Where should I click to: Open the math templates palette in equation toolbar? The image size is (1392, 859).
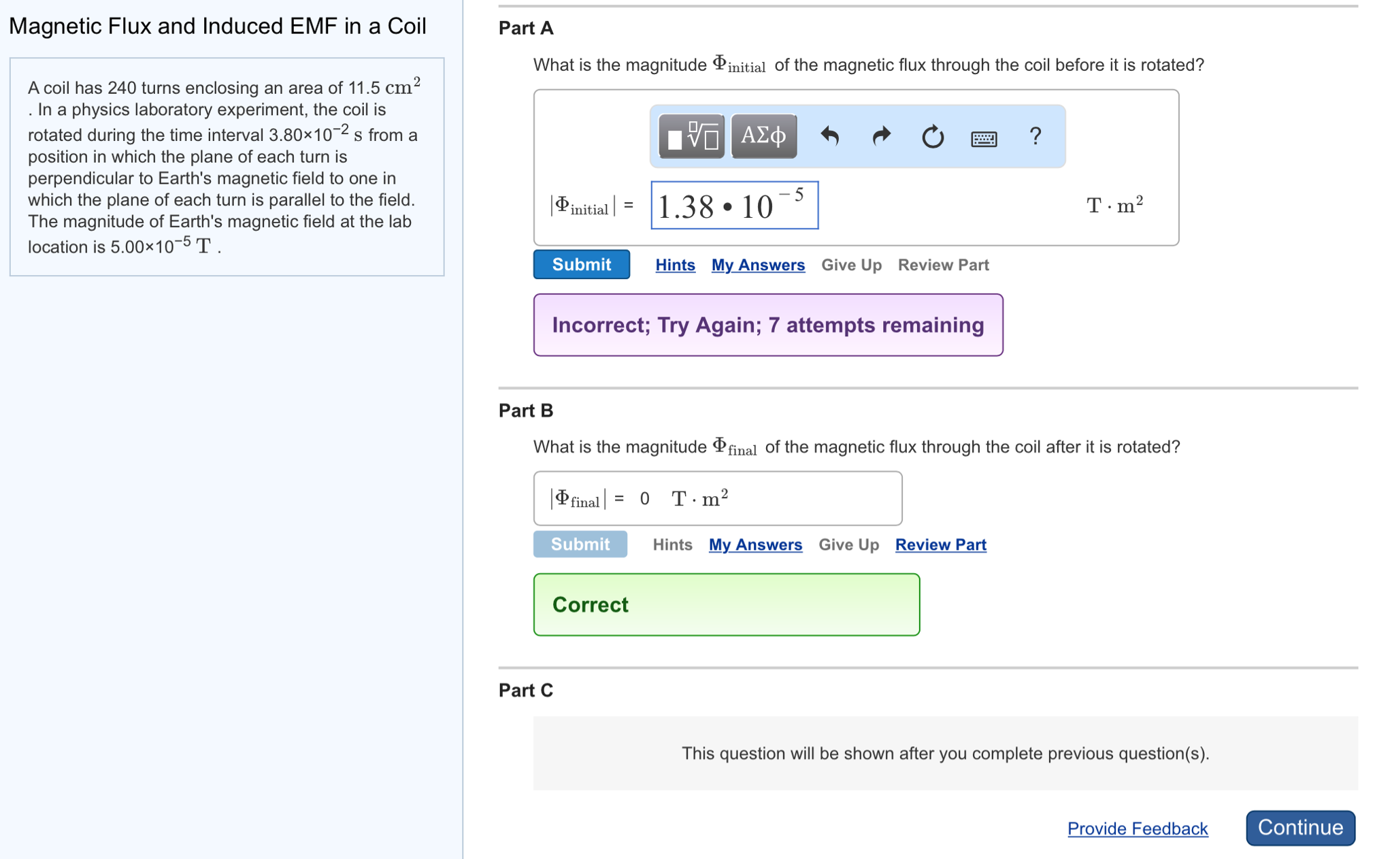(690, 136)
